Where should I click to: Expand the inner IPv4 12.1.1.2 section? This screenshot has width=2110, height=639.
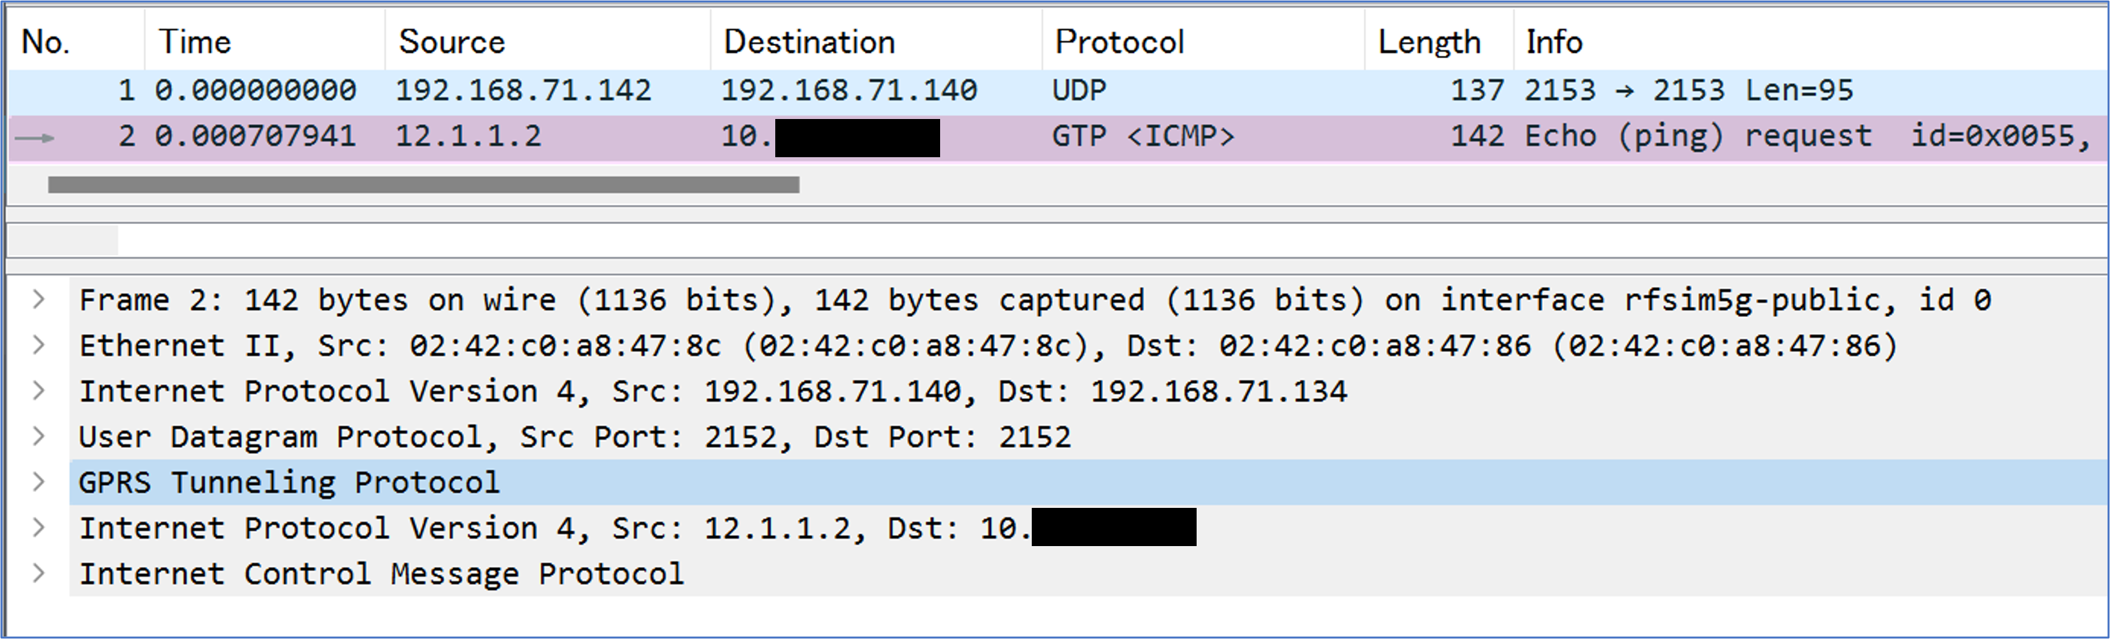click(x=38, y=528)
